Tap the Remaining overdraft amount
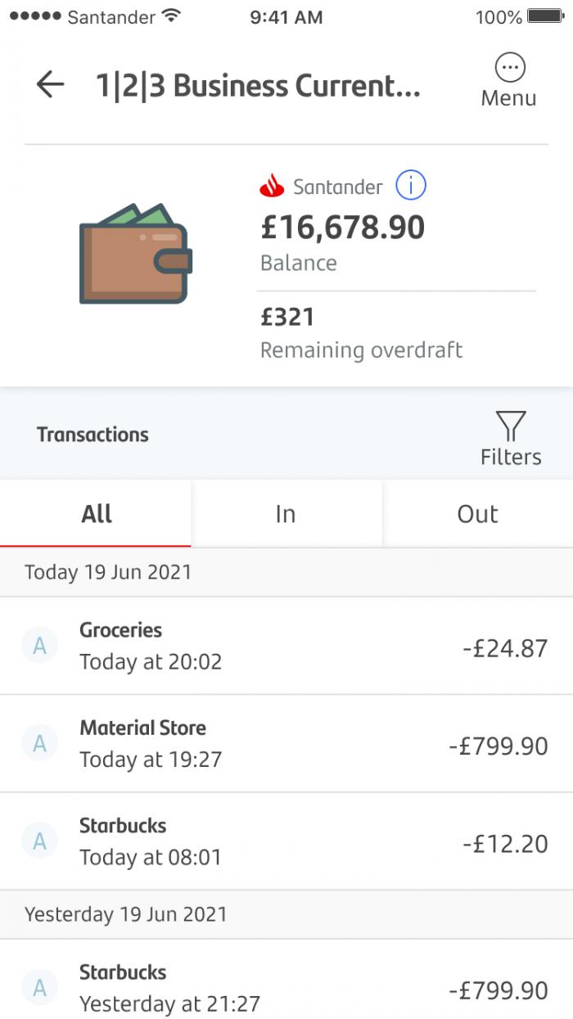 282,319
